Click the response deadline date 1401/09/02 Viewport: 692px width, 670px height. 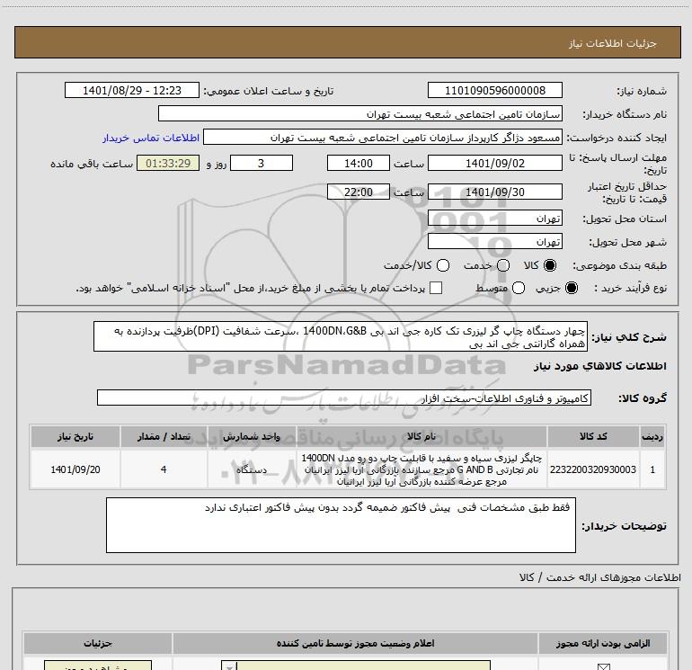[494, 163]
